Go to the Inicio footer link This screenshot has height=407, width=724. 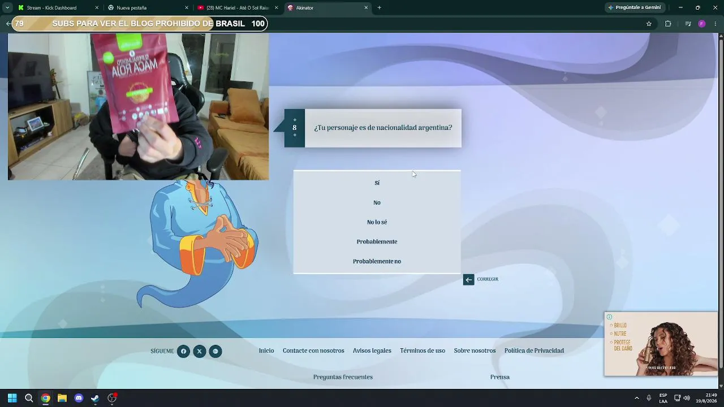266,350
